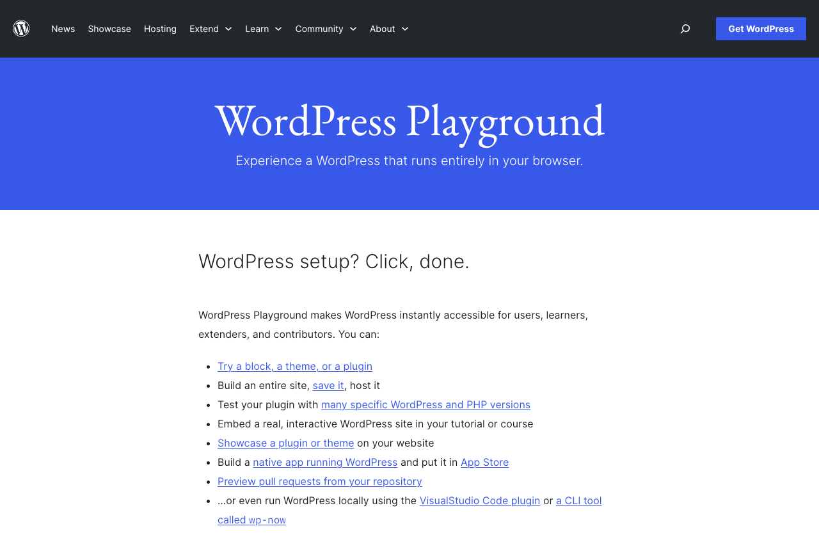Open the Hosting menu item
The image size is (819, 533).
pos(160,29)
